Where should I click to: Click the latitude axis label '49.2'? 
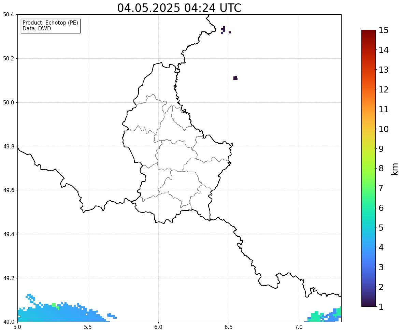[x=9, y=278]
